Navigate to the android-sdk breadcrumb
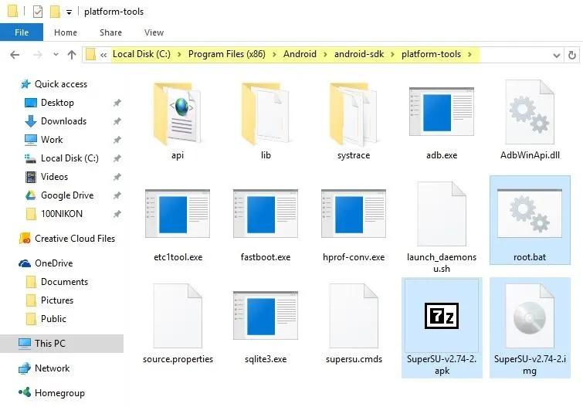583x407 pixels. (x=359, y=54)
